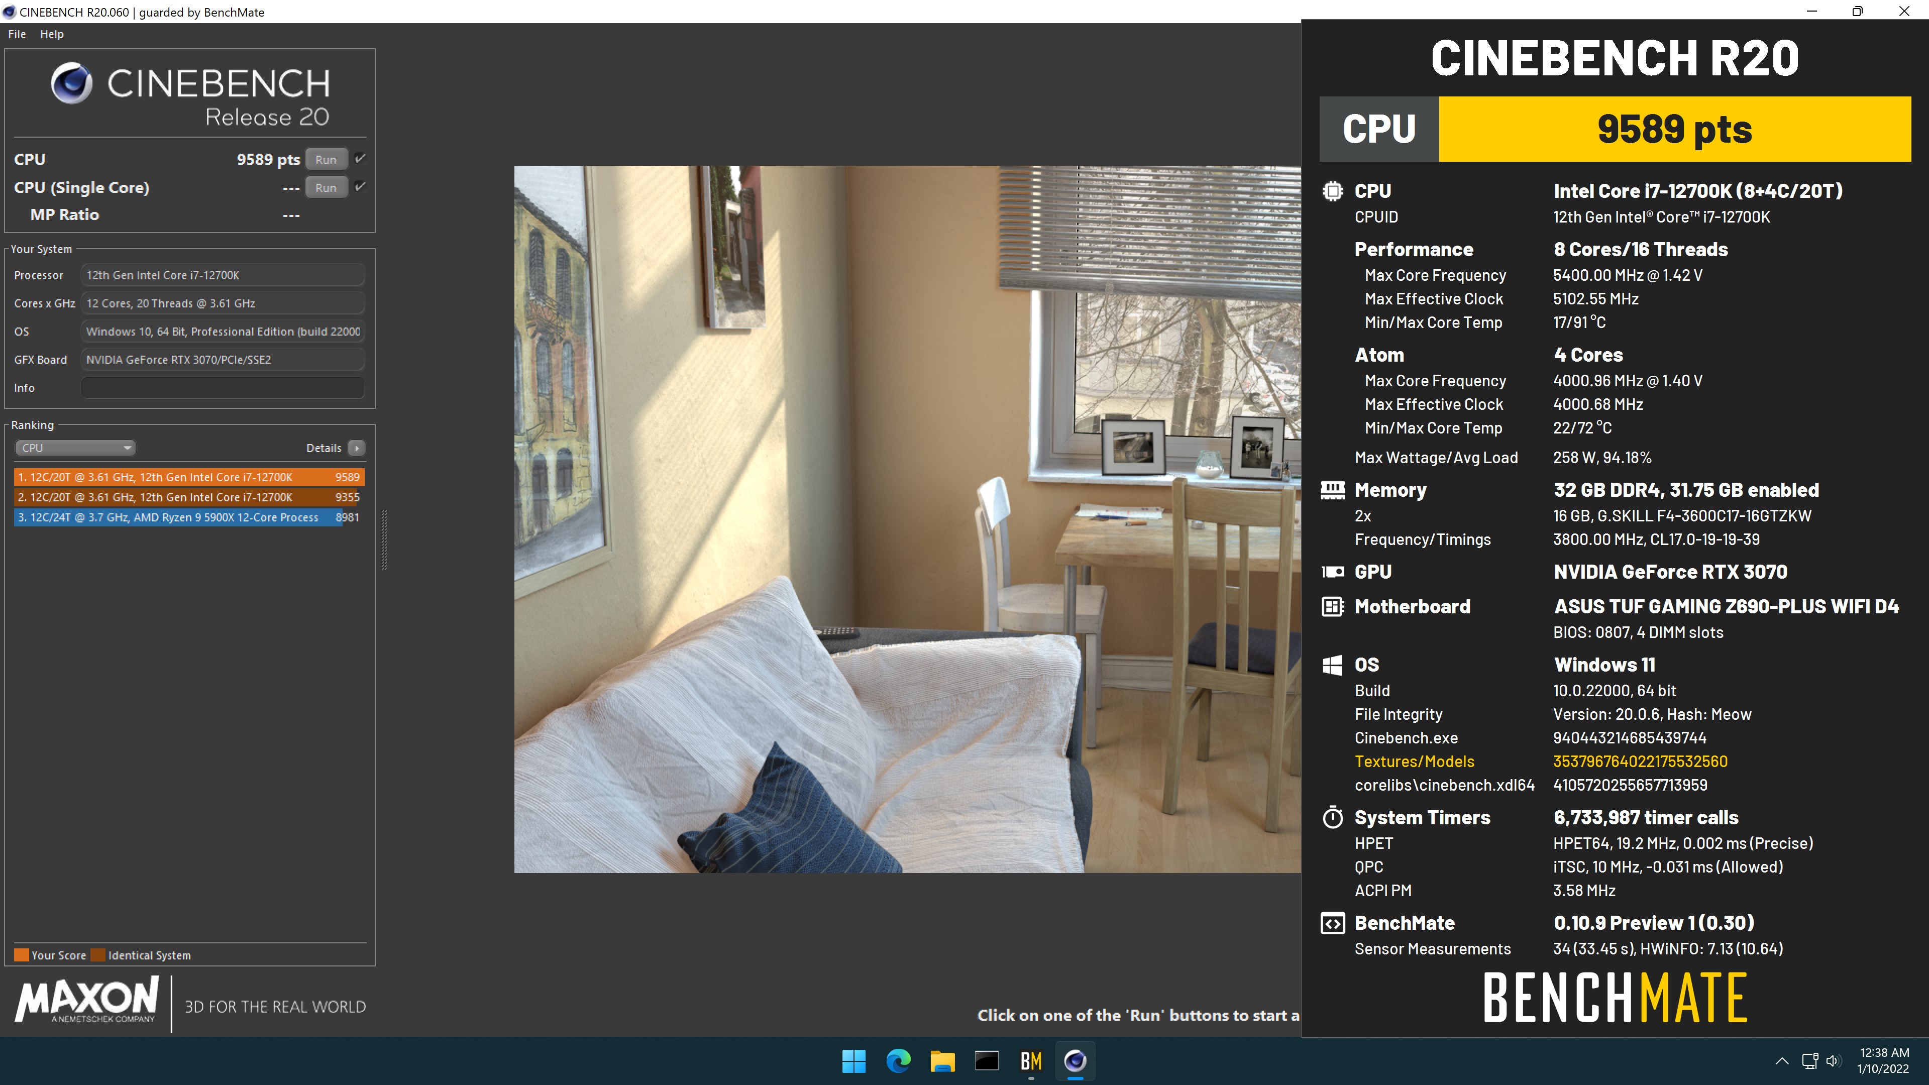This screenshot has height=1085, width=1929.
Task: Click the Cinebench title bar app icon
Action: tap(9, 12)
